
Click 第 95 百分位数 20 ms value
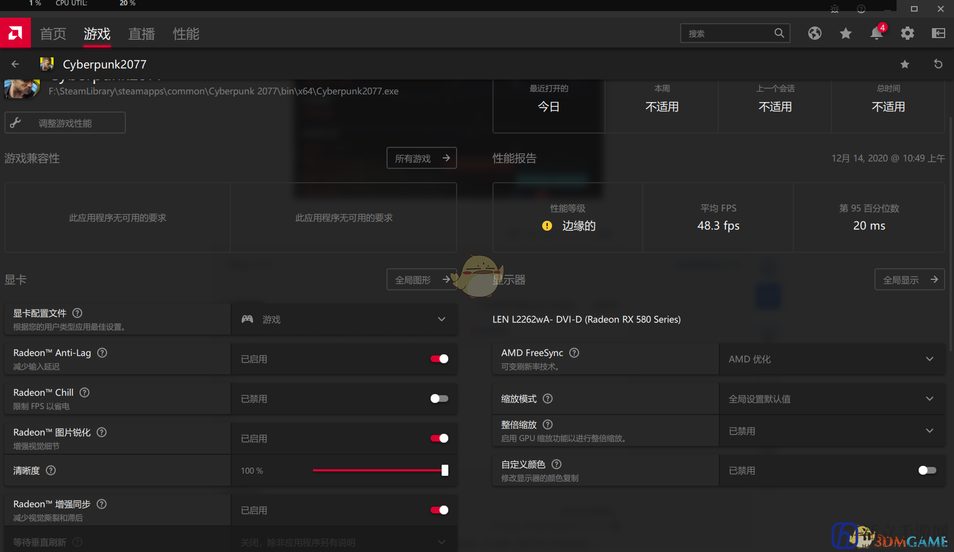point(869,226)
